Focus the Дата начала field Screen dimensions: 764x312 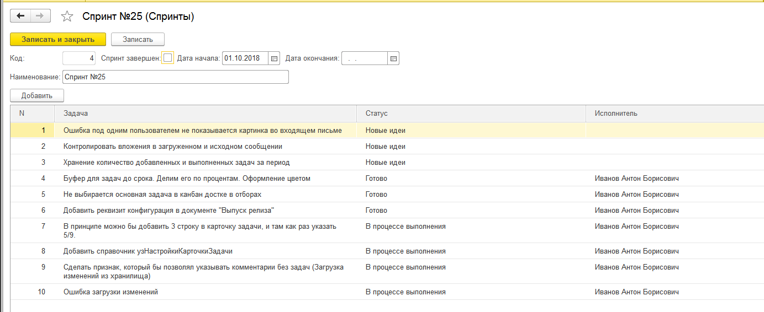click(x=245, y=58)
